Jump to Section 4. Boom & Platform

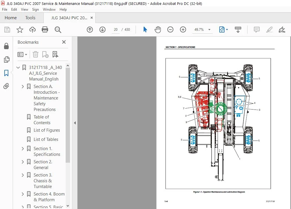(x=49, y=197)
